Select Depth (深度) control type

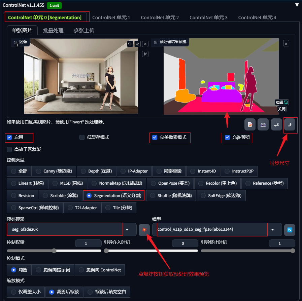point(96,171)
